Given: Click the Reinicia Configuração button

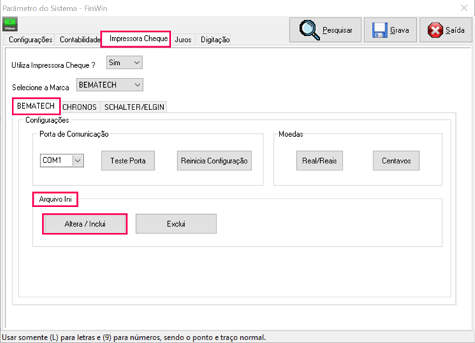Looking at the screenshot, I should pos(214,161).
